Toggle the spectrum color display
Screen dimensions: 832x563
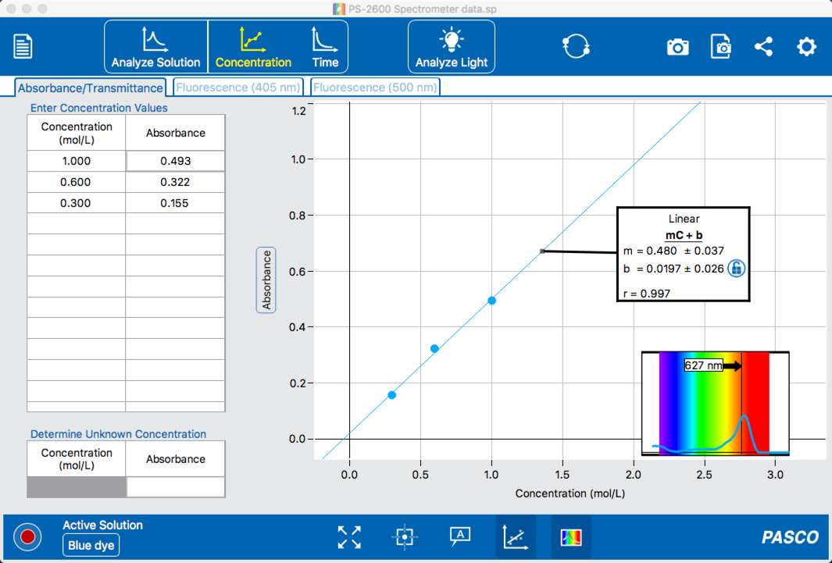coord(571,537)
